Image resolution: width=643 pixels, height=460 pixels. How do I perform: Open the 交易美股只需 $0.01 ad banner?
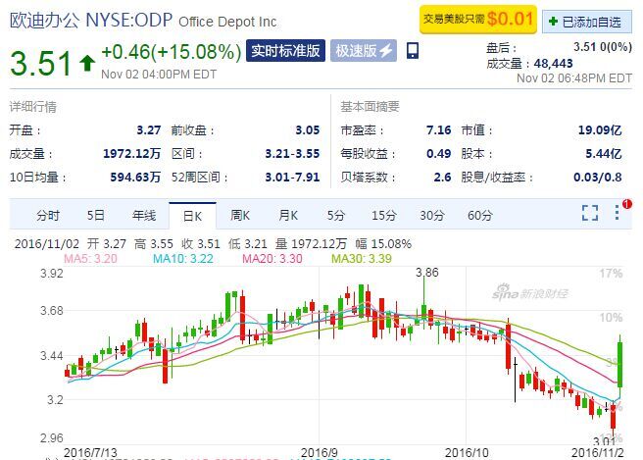478,20
